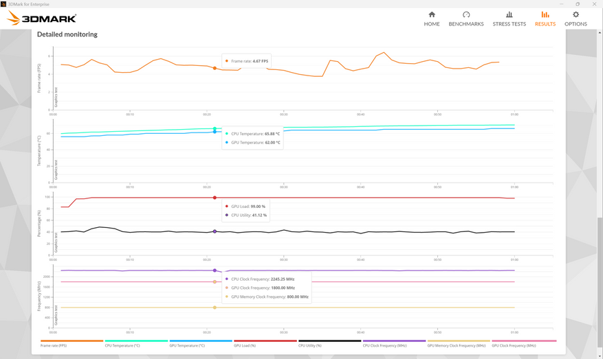Image resolution: width=603 pixels, height=359 pixels.
Task: Click the red GPU Load data point
Action: 215,198
